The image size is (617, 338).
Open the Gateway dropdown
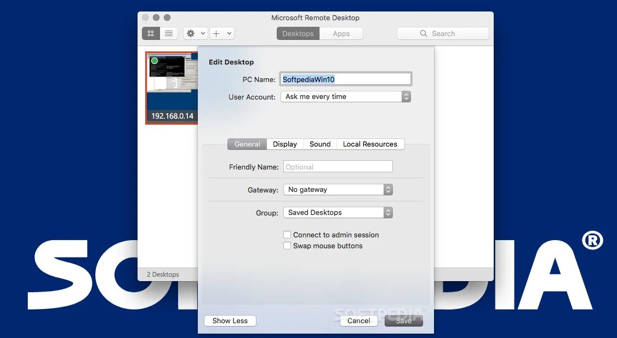pyautogui.click(x=338, y=190)
